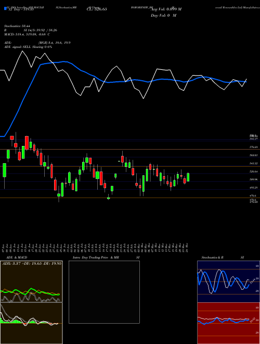Viewport: 260px width, 344px height.
Task: Select the '12 Day=519.33' moving average label
Action: tap(21, 9)
